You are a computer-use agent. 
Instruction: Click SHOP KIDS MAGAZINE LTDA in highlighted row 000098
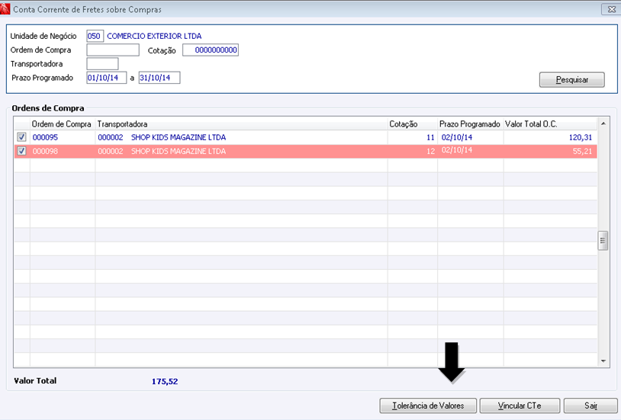pyautogui.click(x=179, y=151)
